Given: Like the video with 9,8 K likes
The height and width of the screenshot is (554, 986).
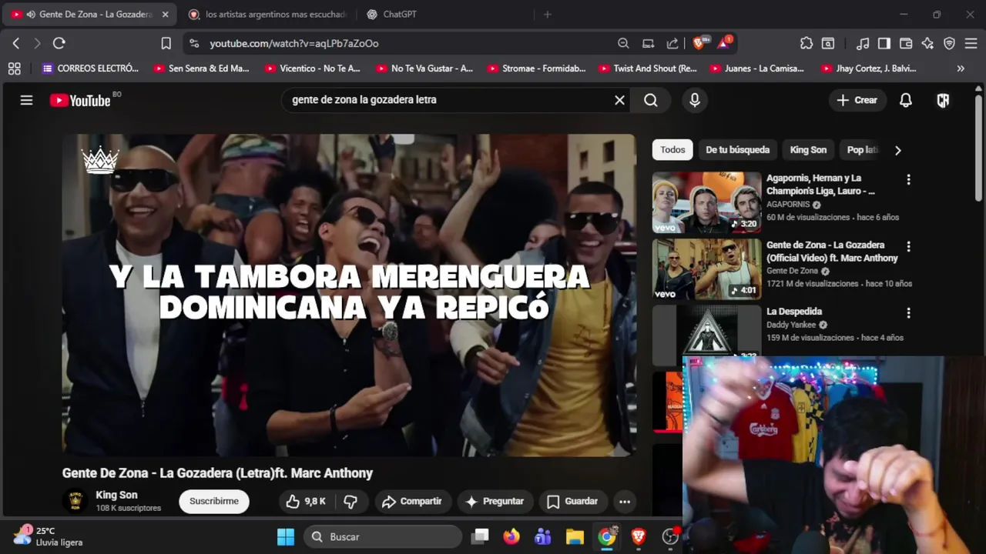Looking at the screenshot, I should click(306, 502).
